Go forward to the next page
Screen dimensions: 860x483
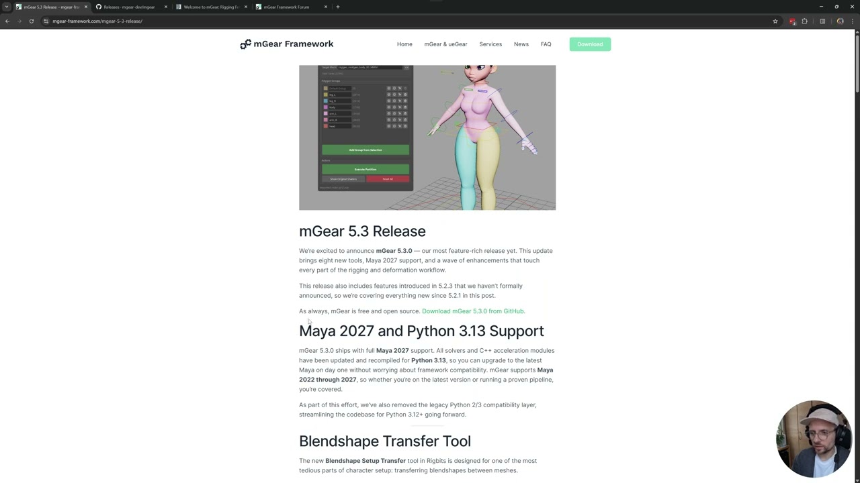click(x=19, y=21)
